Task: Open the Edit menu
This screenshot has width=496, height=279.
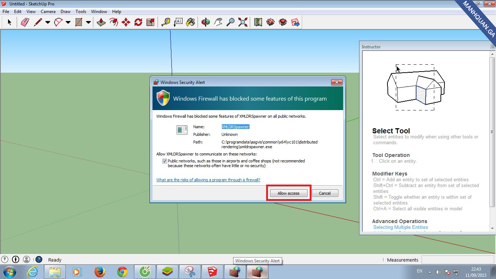Action: pos(18,12)
